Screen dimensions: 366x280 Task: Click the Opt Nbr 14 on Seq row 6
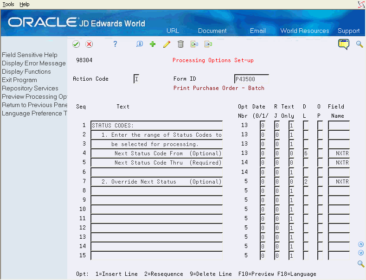pos(244,172)
